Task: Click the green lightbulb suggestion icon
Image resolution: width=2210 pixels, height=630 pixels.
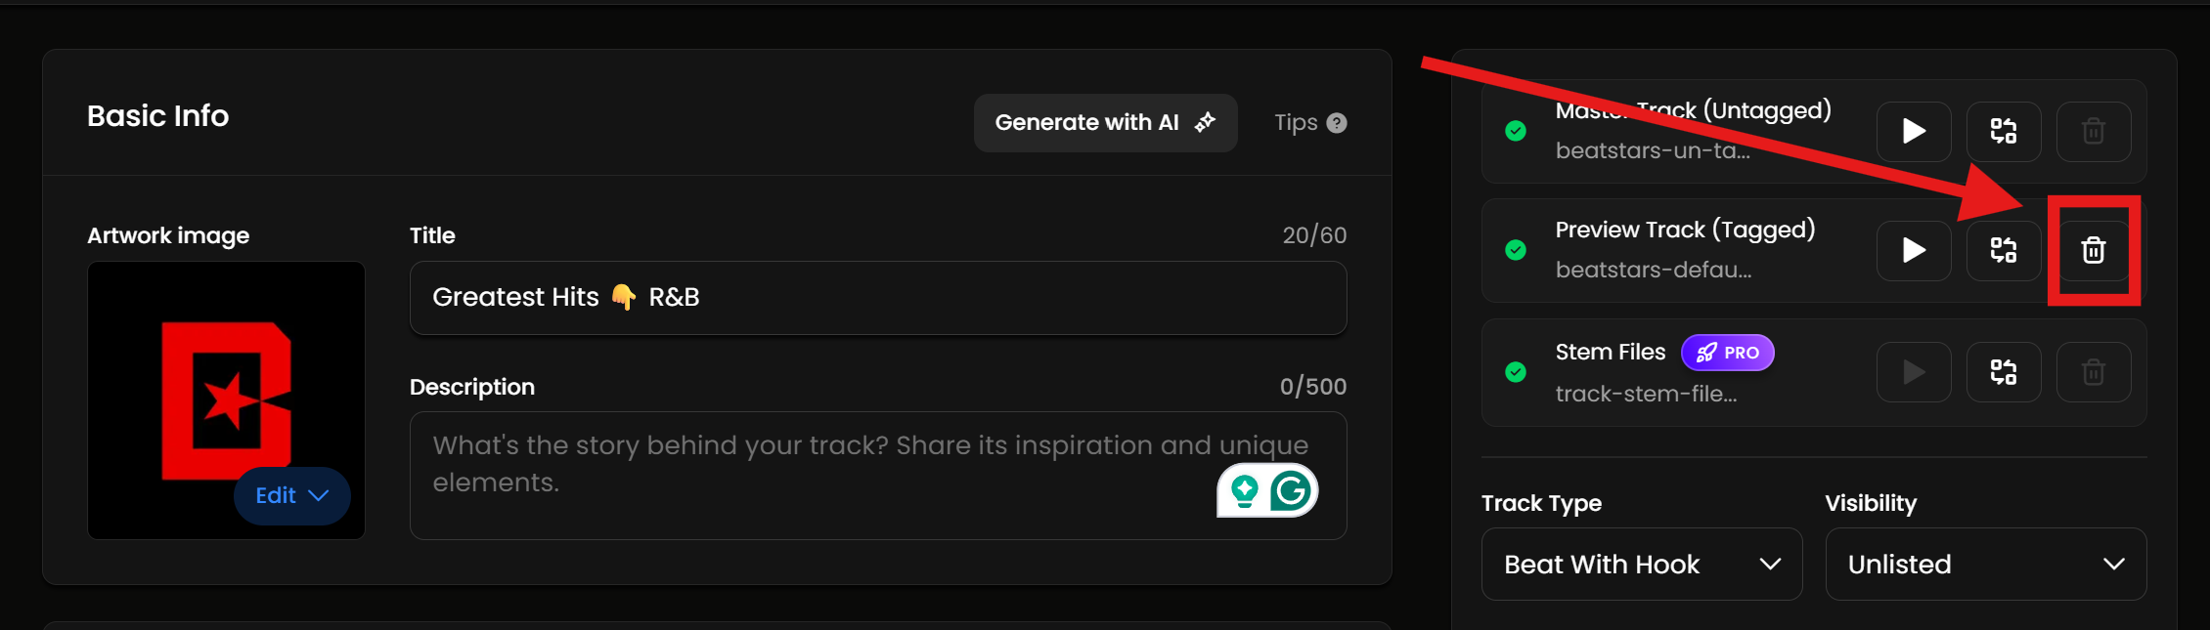Action: click(x=1245, y=490)
